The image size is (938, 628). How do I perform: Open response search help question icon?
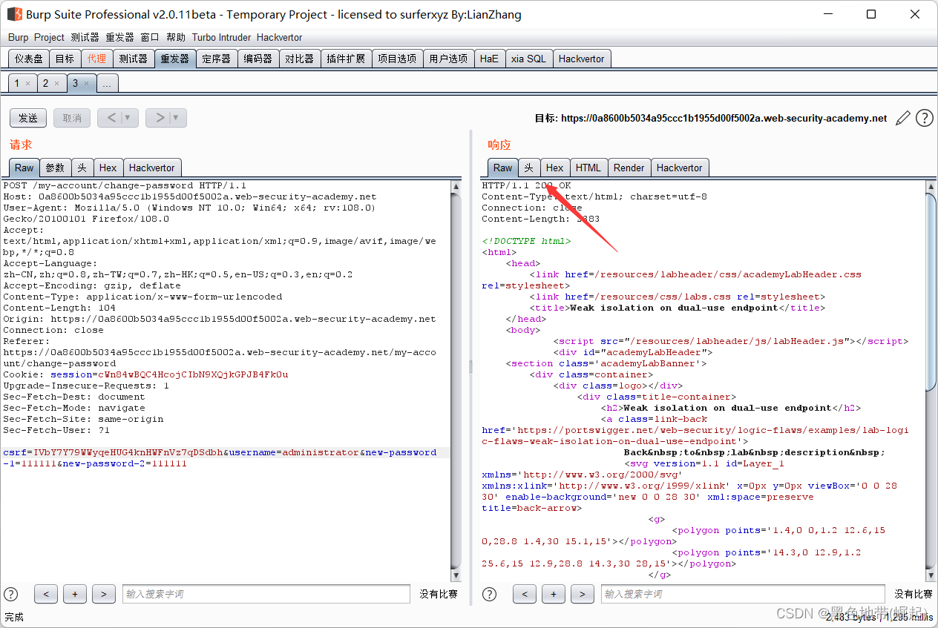click(x=489, y=594)
